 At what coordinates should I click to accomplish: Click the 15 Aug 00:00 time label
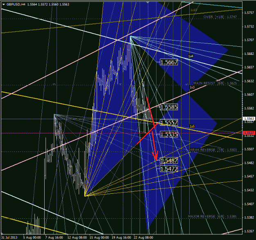click(99, 238)
